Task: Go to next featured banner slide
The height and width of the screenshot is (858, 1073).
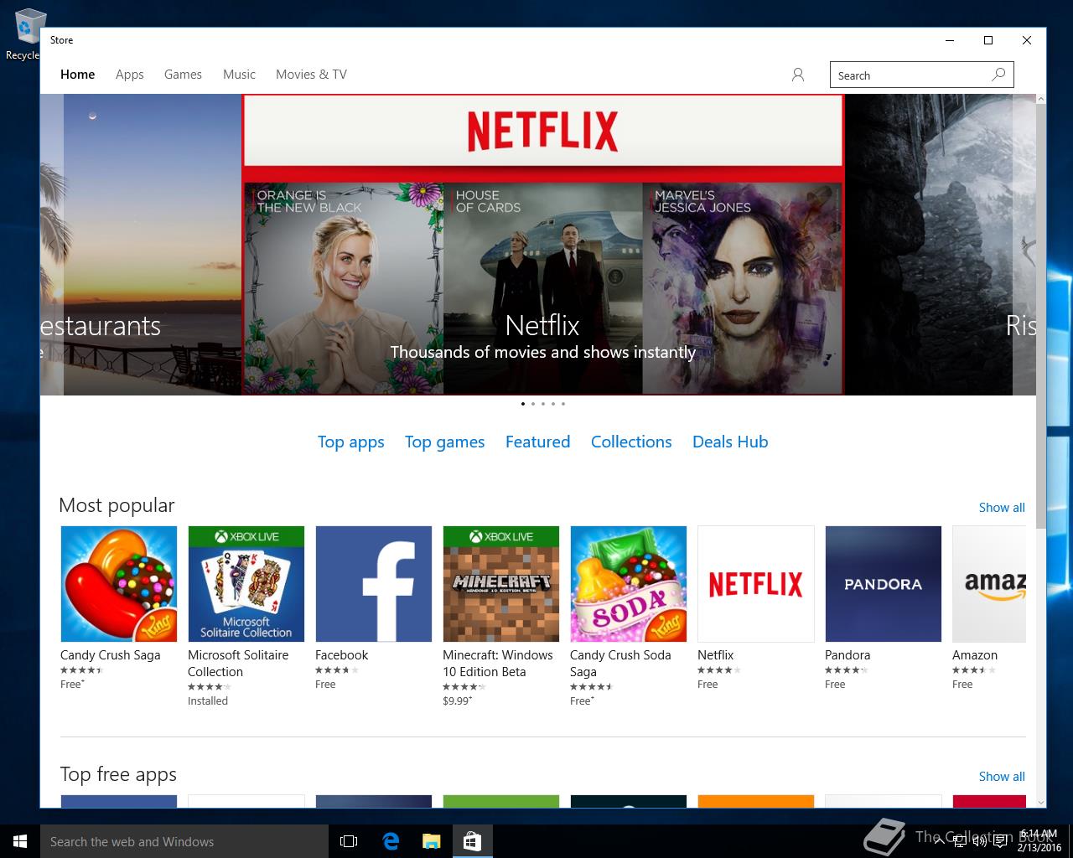Action: pyautogui.click(x=1024, y=245)
